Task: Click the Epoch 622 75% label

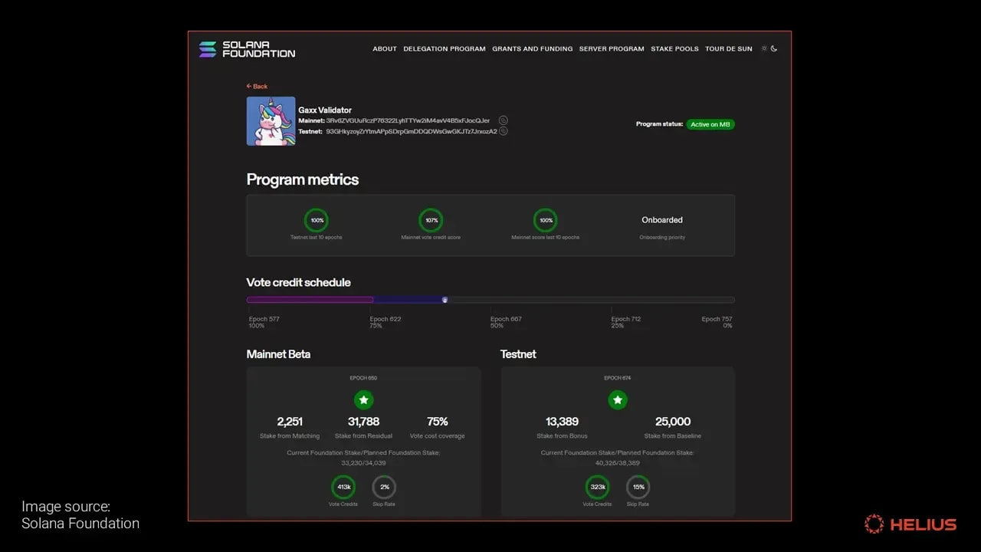Action: point(386,322)
